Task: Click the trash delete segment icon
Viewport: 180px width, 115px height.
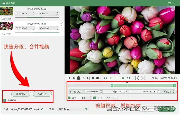Action: 111,78
